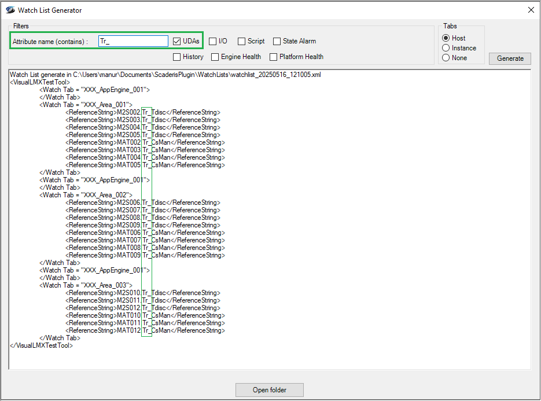This screenshot has height=401, width=541.
Task: Enable the I/O filter checkbox
Action: click(x=213, y=42)
